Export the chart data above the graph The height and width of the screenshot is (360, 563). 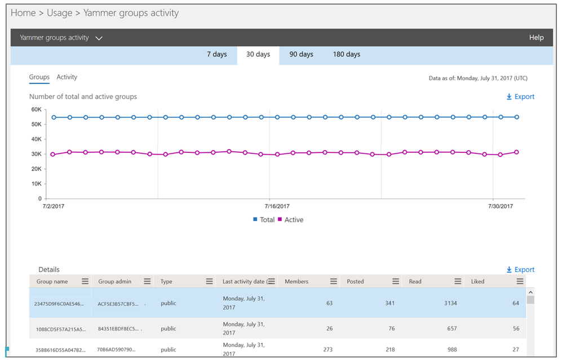[x=520, y=96]
